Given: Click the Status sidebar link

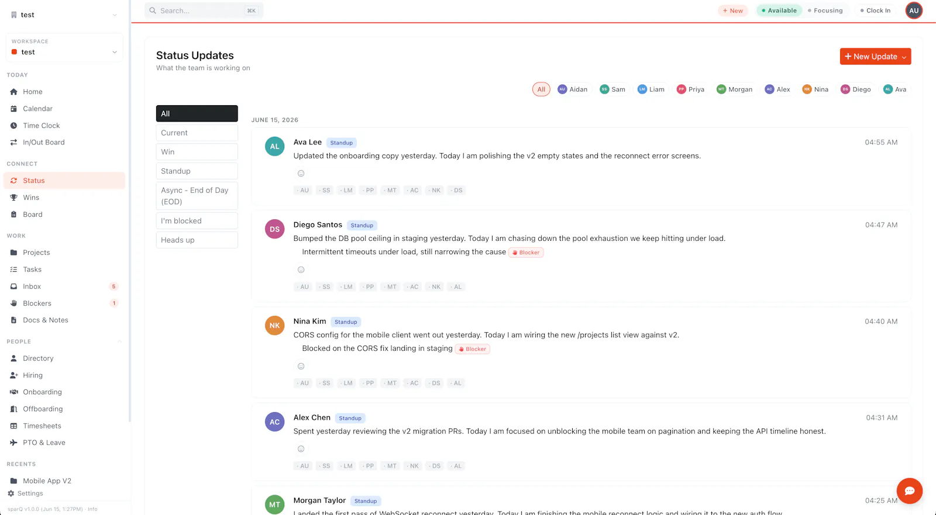Looking at the screenshot, I should click(64, 181).
